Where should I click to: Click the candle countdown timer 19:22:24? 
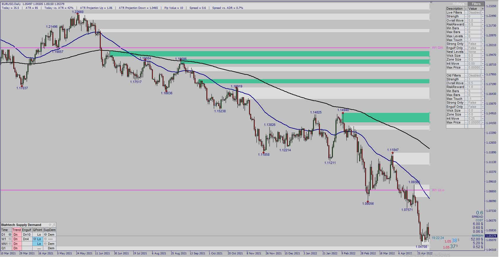(438, 238)
